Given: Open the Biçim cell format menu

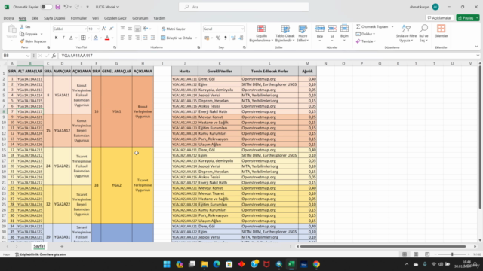Looking at the screenshot, I should [344, 33].
